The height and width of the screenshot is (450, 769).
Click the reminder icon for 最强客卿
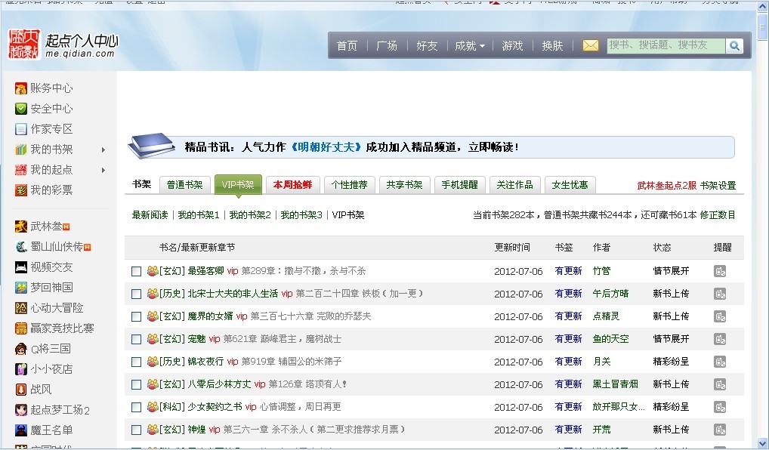[x=719, y=271]
